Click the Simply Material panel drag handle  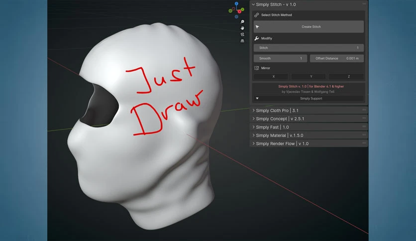[364, 134]
